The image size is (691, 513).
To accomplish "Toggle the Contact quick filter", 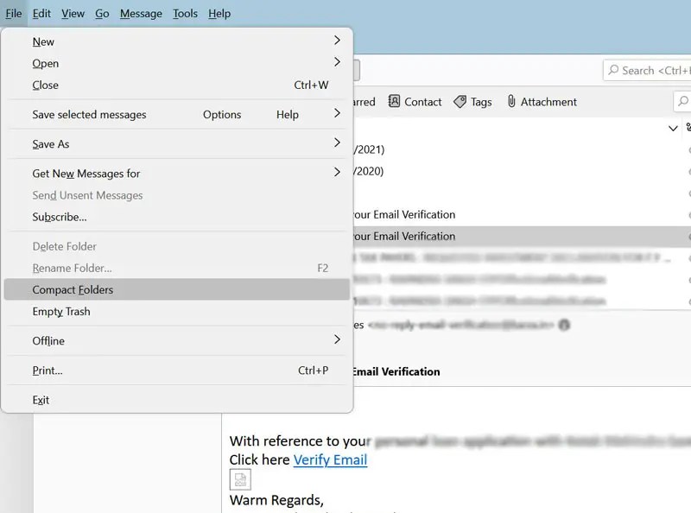I will 415,102.
